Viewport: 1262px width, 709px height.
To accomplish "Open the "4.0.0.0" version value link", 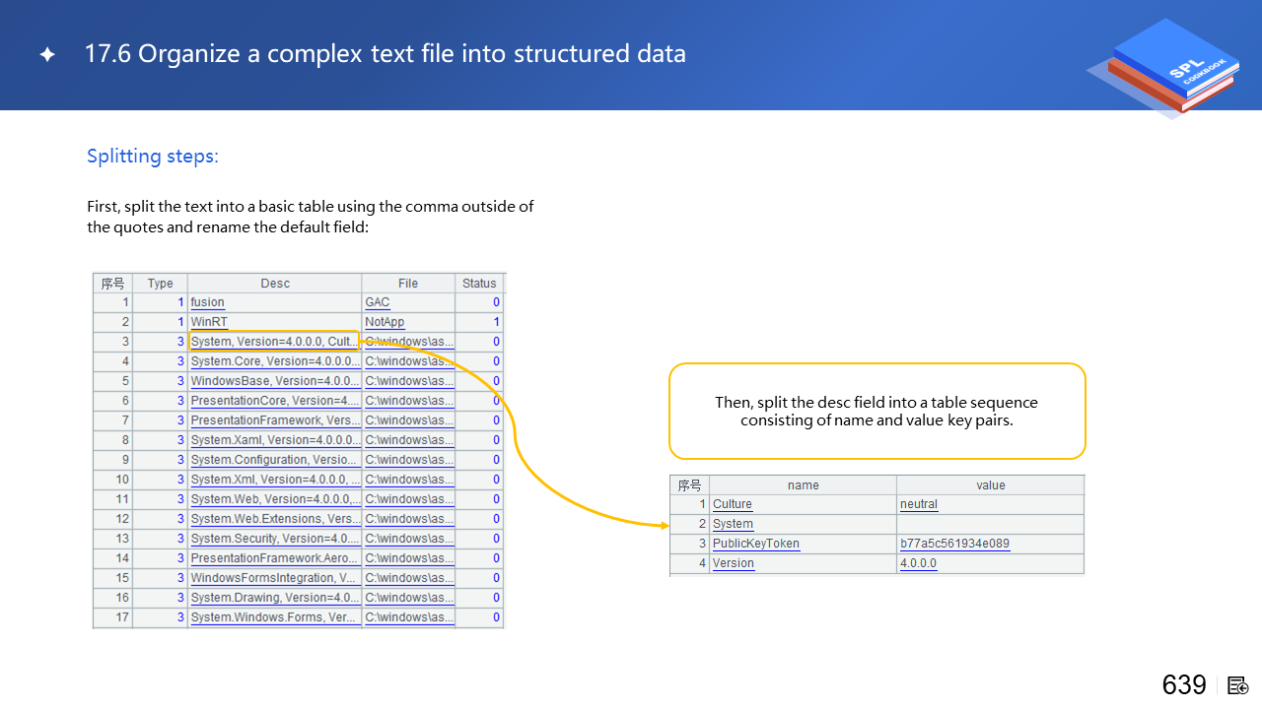I will coord(918,563).
